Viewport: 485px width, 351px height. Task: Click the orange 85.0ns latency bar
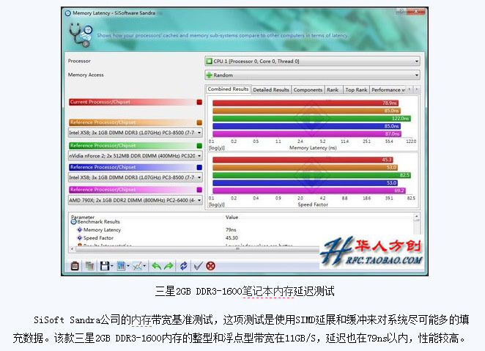tap(306, 111)
